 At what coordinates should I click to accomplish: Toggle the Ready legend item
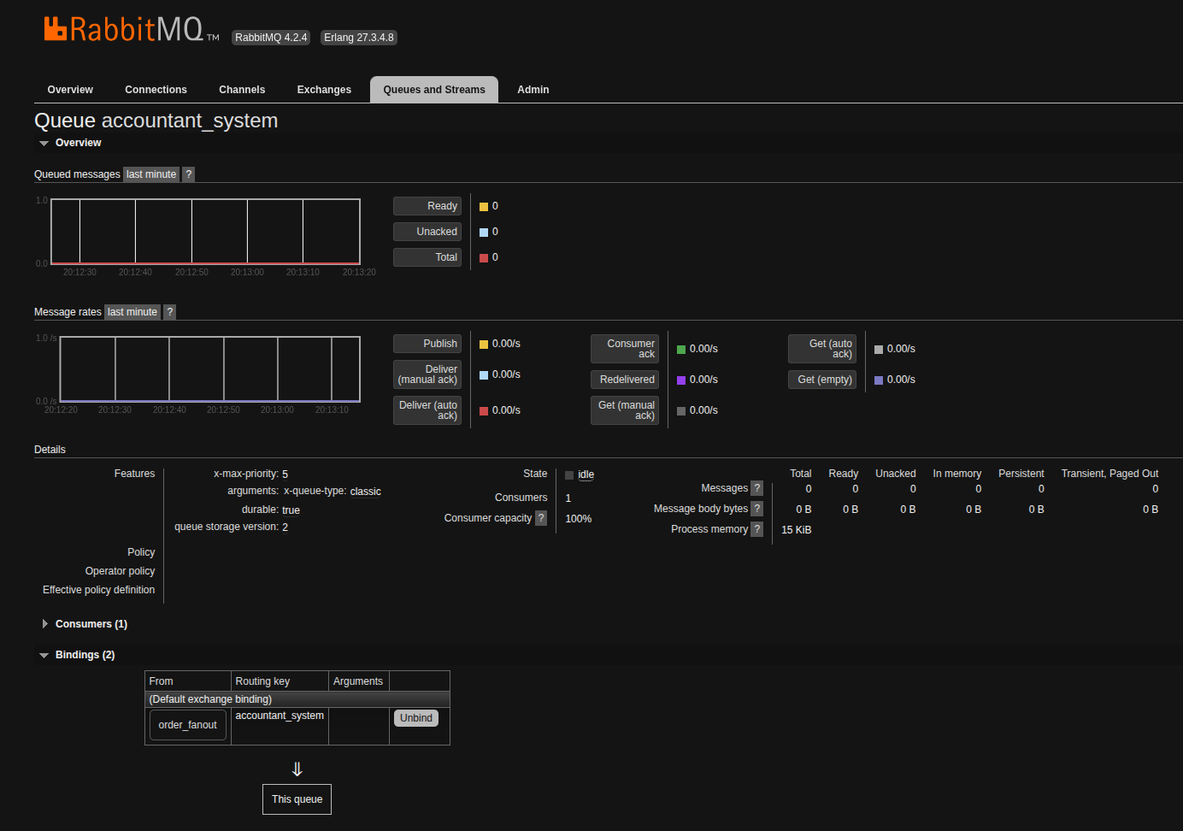pyautogui.click(x=427, y=206)
